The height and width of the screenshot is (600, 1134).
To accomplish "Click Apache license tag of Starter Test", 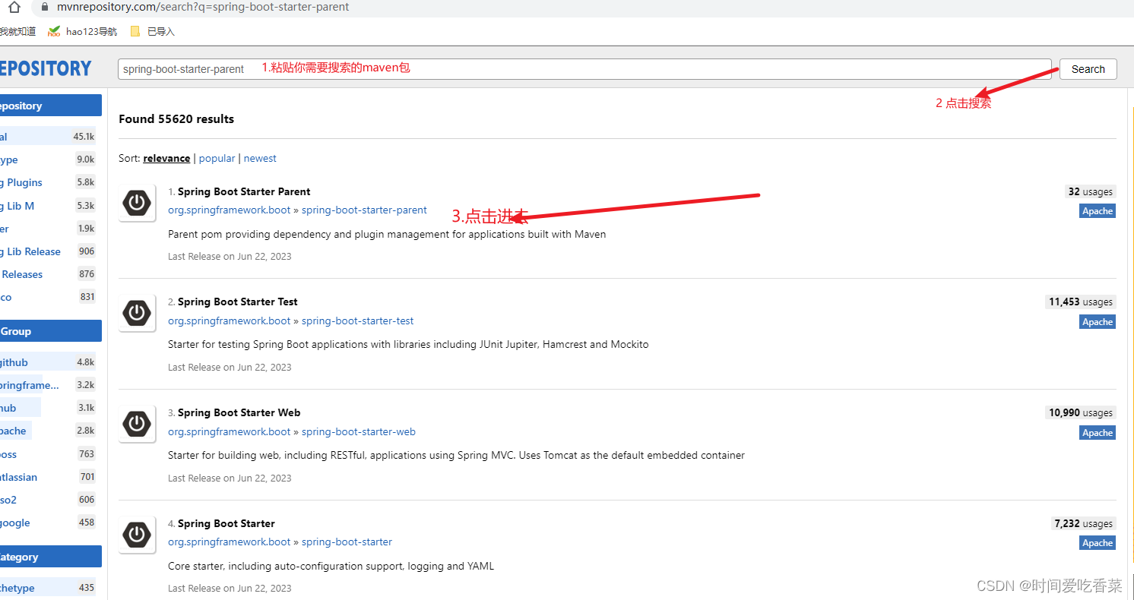I will pyautogui.click(x=1098, y=322).
